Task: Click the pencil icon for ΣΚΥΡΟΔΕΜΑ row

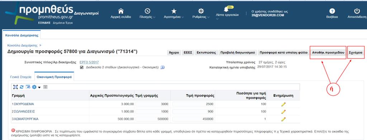Action: [x=283, y=104]
